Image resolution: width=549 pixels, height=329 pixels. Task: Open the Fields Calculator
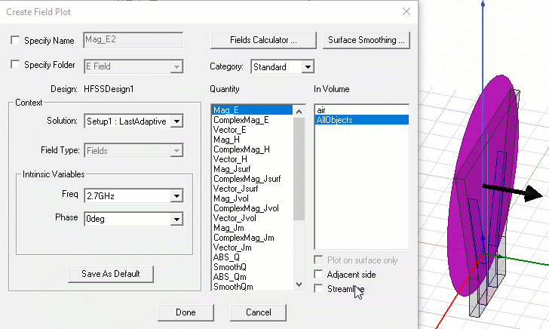tap(263, 39)
